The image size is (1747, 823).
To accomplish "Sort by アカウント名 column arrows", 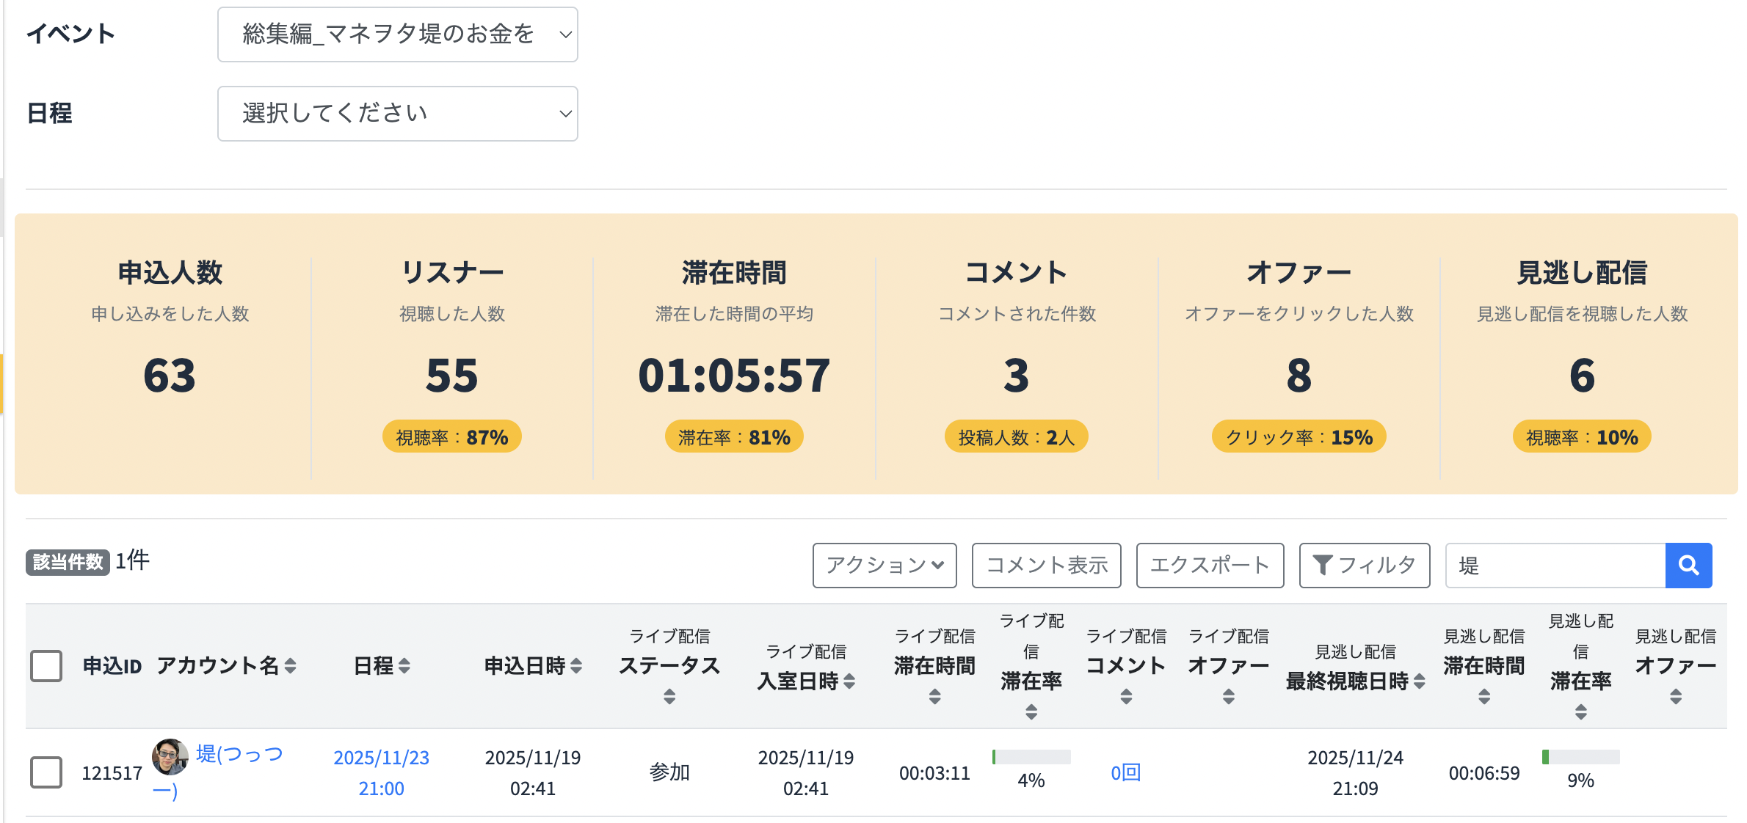I will point(291,666).
